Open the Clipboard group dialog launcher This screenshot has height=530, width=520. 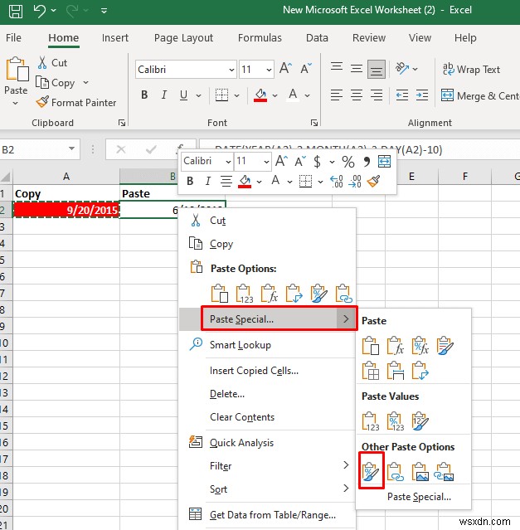(122, 123)
